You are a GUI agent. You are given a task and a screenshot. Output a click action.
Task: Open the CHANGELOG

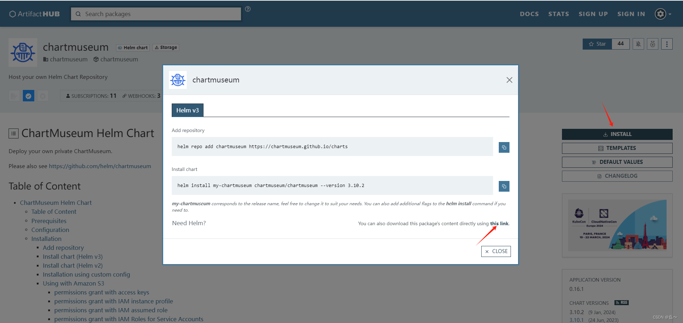(x=617, y=176)
